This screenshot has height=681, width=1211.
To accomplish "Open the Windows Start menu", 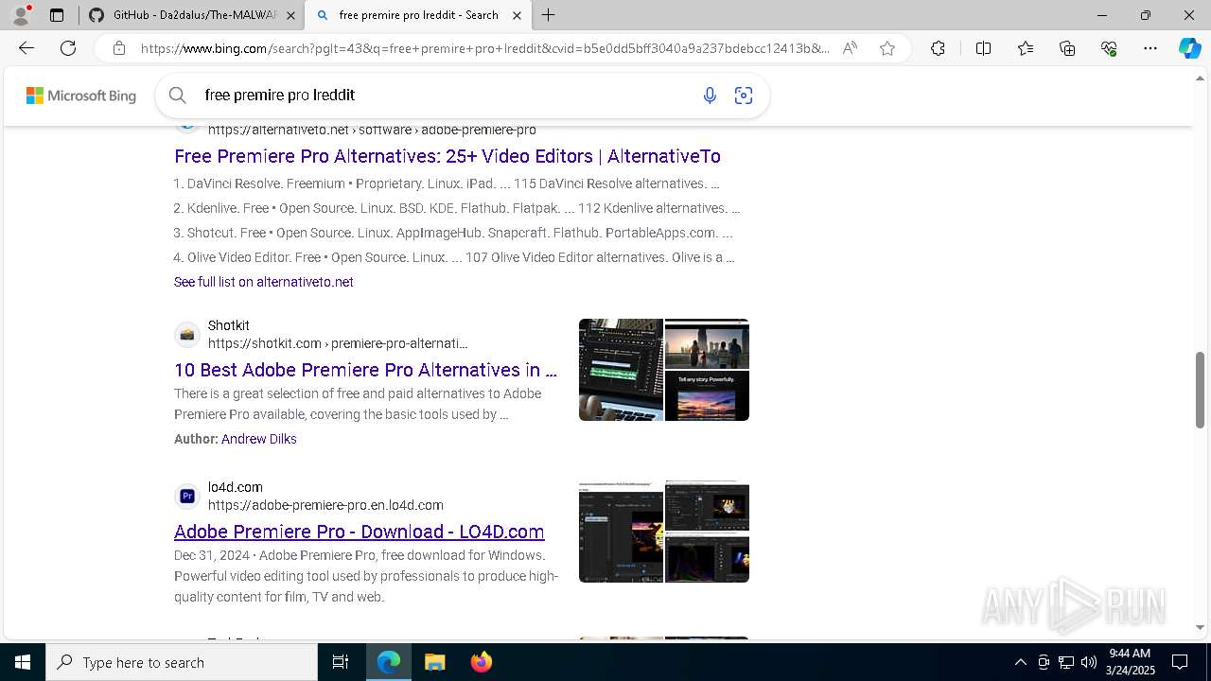I will click(23, 662).
